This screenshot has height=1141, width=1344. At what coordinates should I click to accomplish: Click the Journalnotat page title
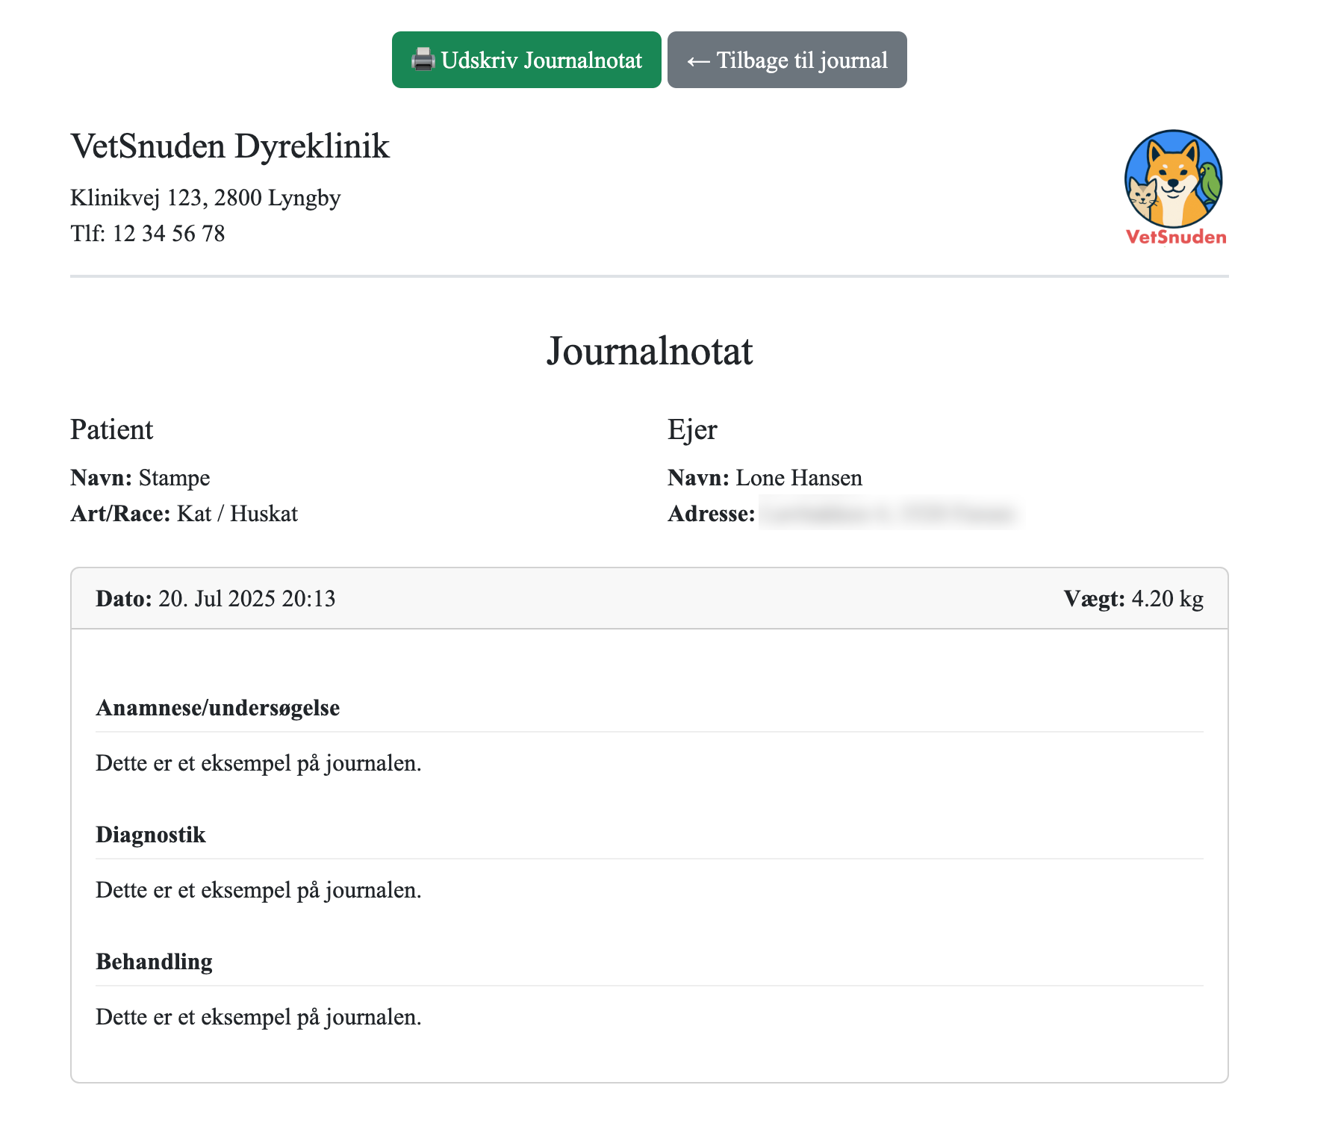650,351
